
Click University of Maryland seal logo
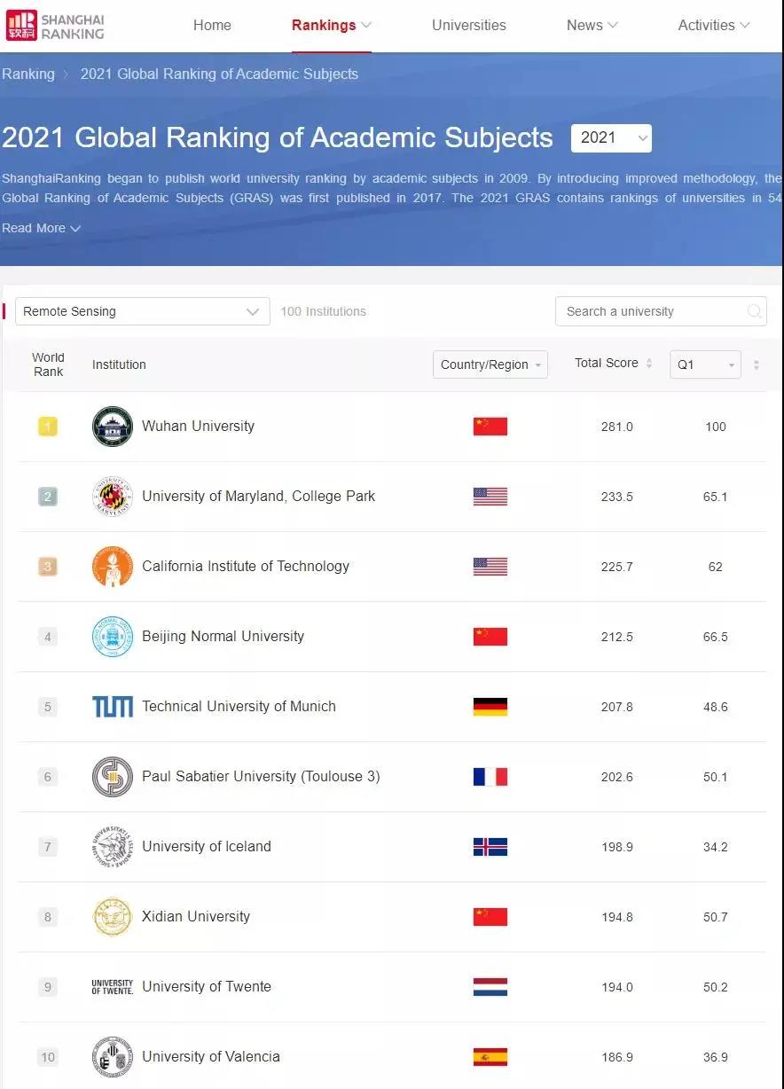113,497
